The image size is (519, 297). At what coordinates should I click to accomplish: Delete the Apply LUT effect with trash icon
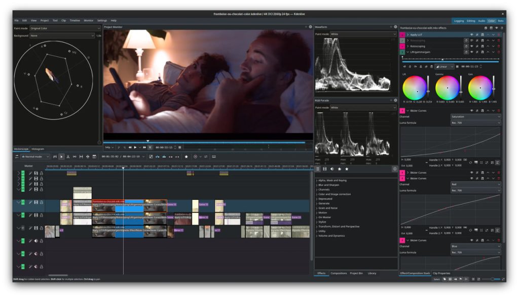[499, 35]
